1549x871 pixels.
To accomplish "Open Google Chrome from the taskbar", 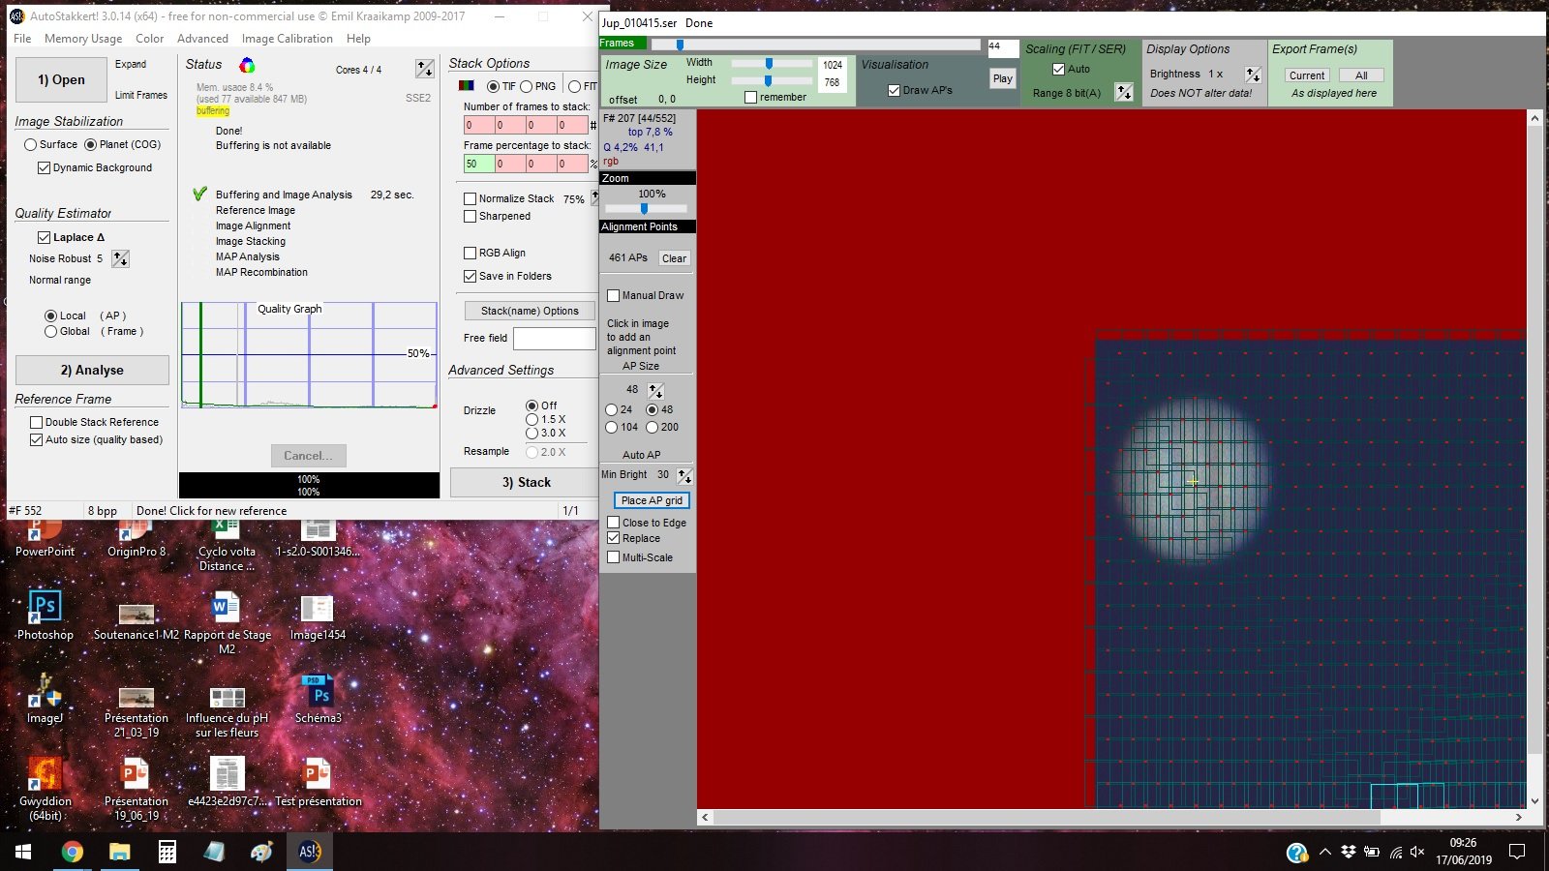I will pyautogui.click(x=73, y=852).
